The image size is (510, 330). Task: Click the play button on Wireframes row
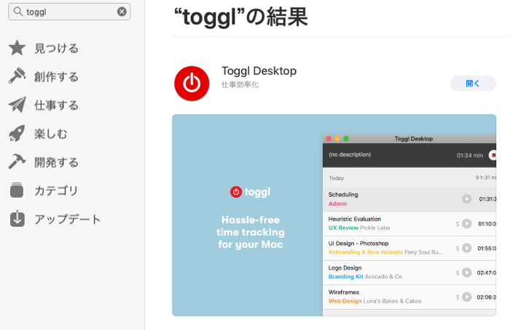[467, 297]
